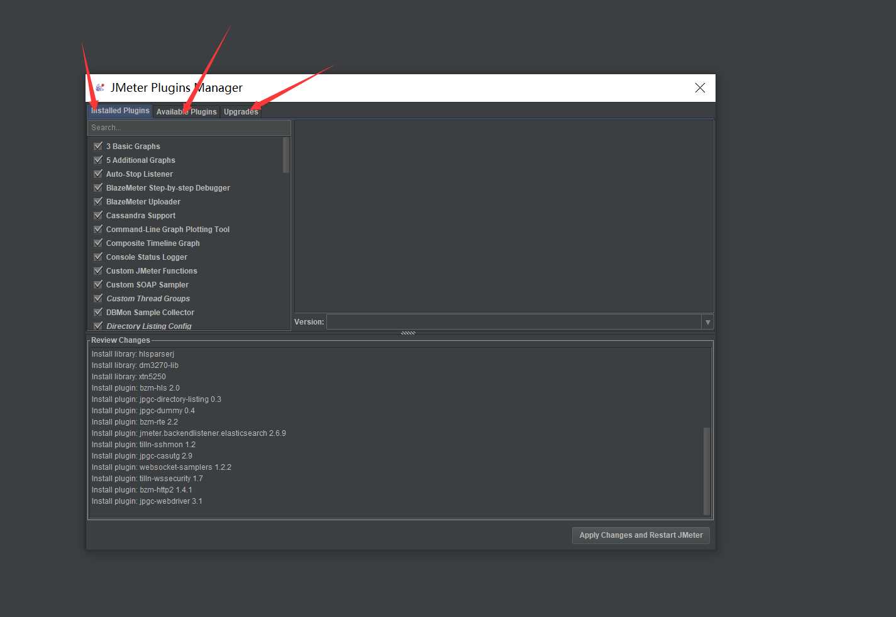896x617 pixels.
Task: Click the 'Install plugin: jpgc-casutg 2.9' line
Action: pos(142,456)
